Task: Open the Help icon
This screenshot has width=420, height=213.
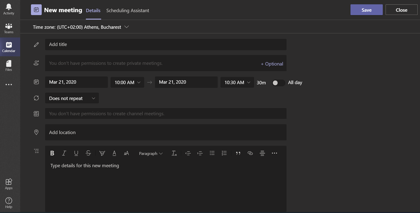Action: point(8,202)
